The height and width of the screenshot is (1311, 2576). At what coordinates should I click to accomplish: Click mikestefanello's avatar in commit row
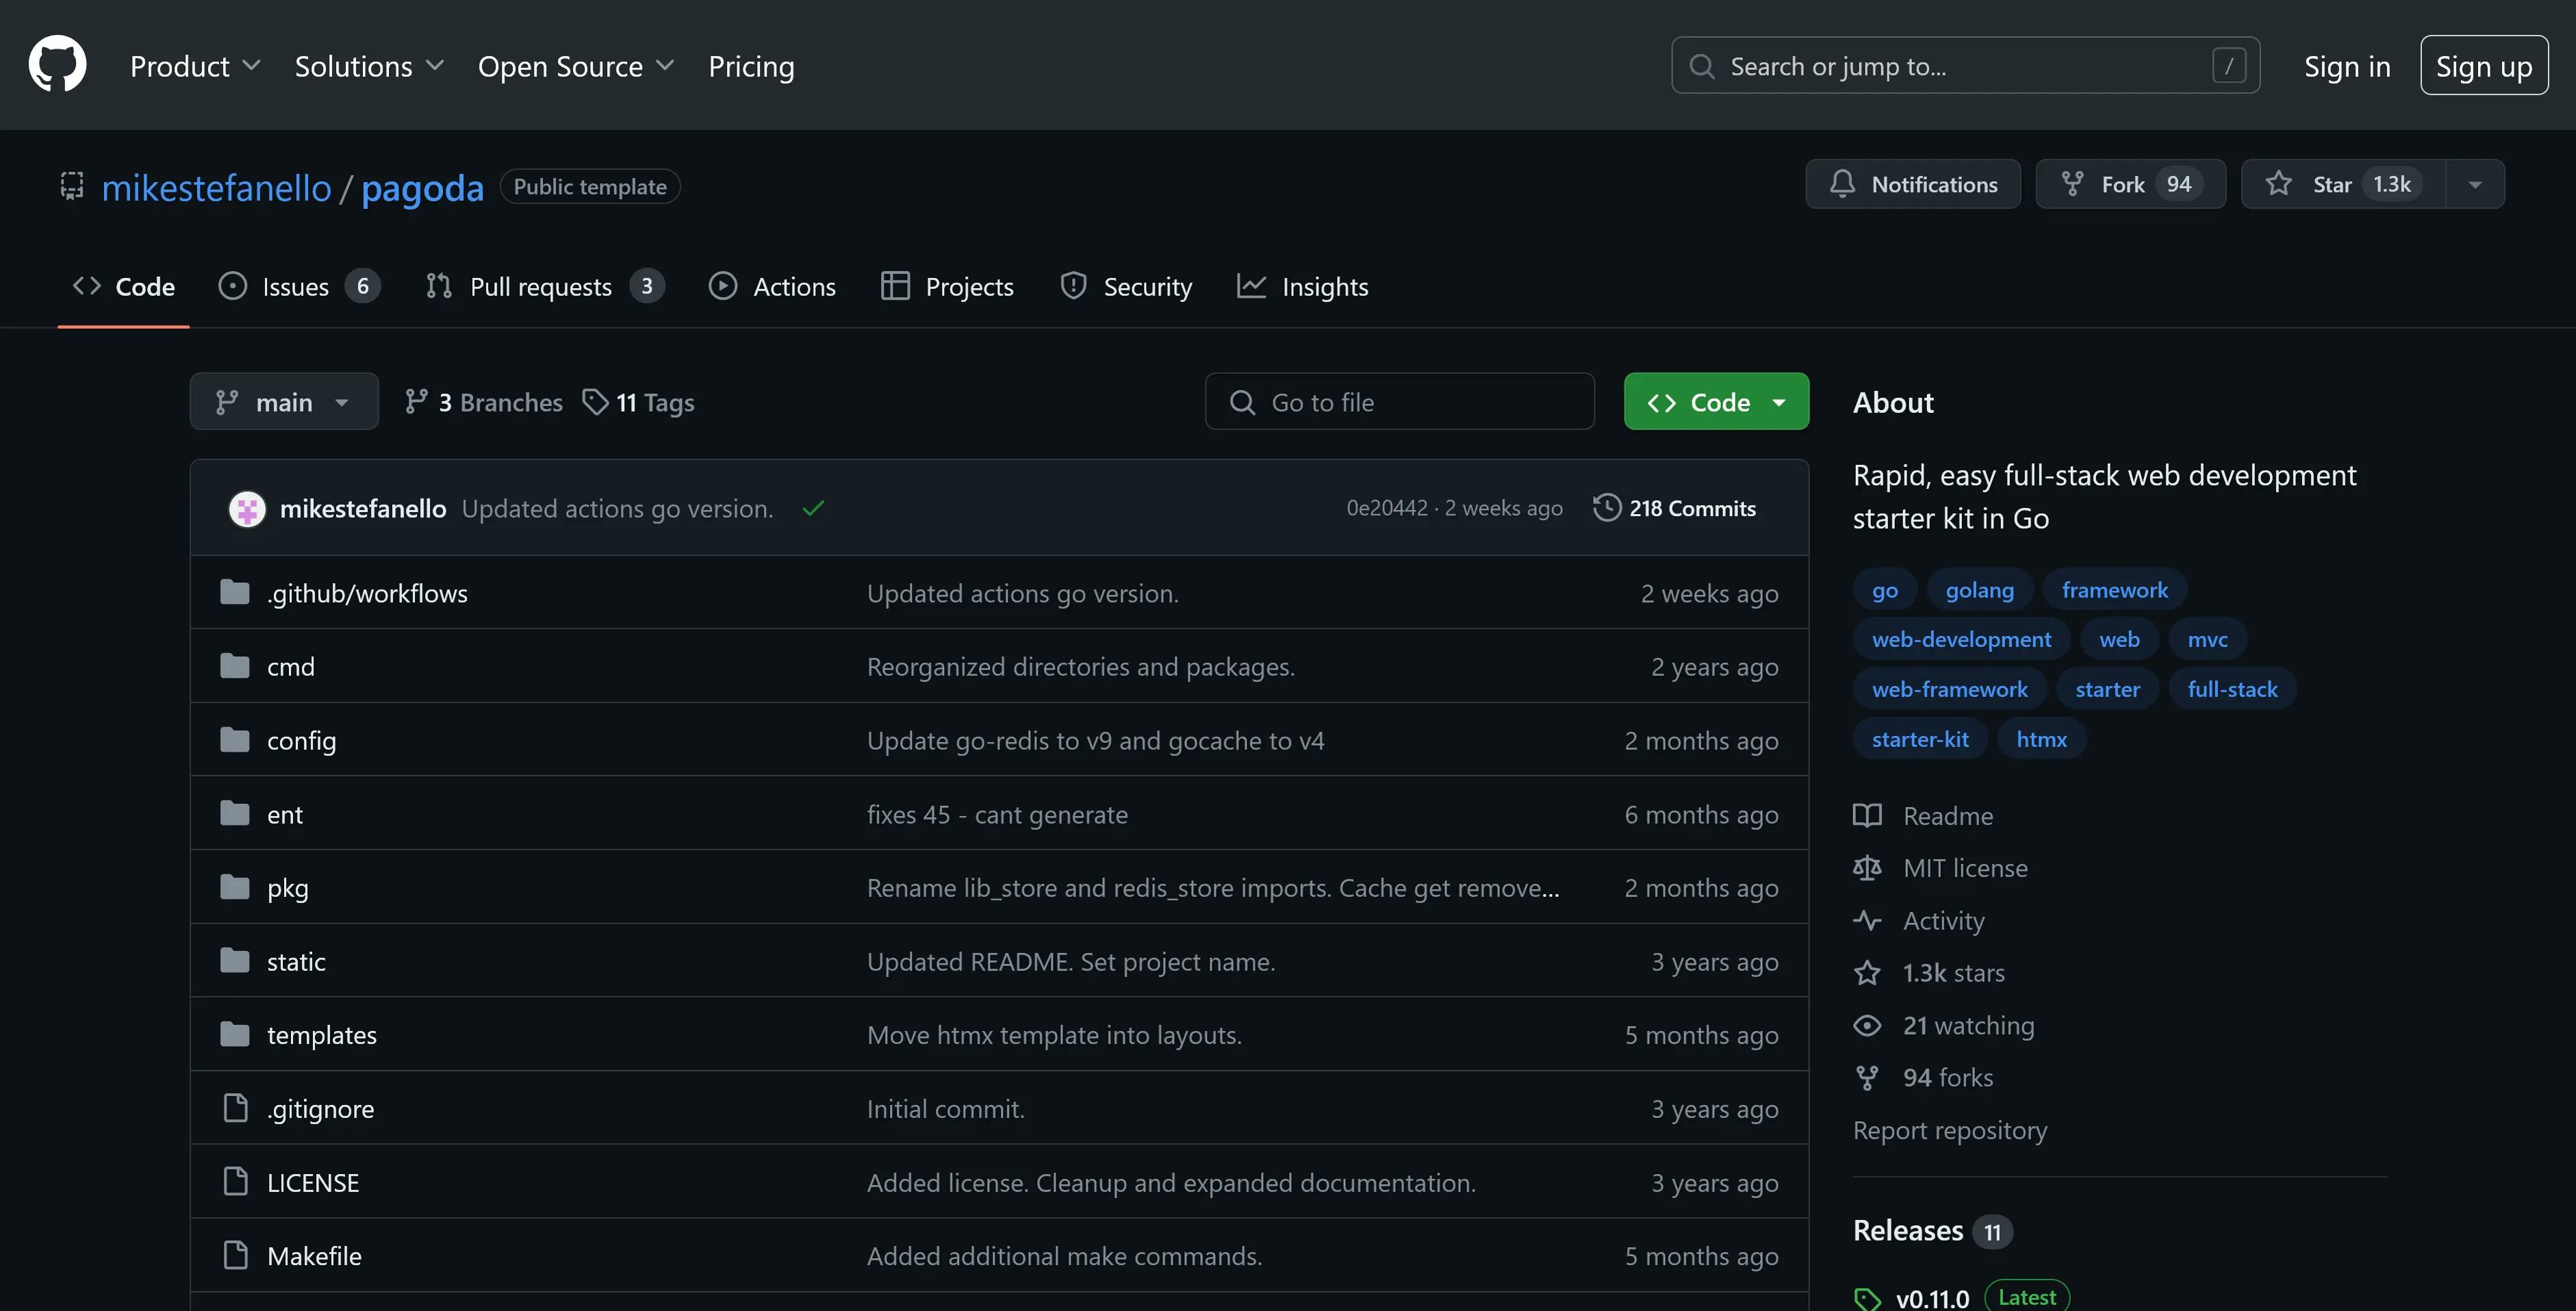click(247, 508)
